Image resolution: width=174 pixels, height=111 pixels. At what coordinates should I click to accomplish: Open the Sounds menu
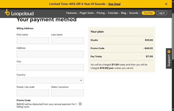134,13
